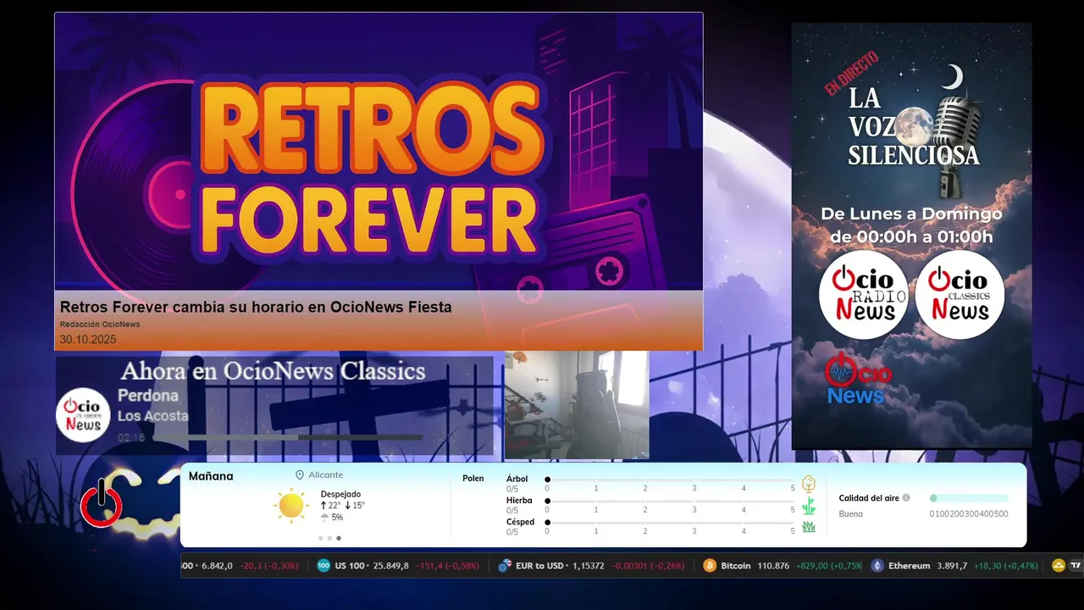This screenshot has width=1084, height=610.
Task: Click the elapsed time 02:16
Action: point(131,438)
